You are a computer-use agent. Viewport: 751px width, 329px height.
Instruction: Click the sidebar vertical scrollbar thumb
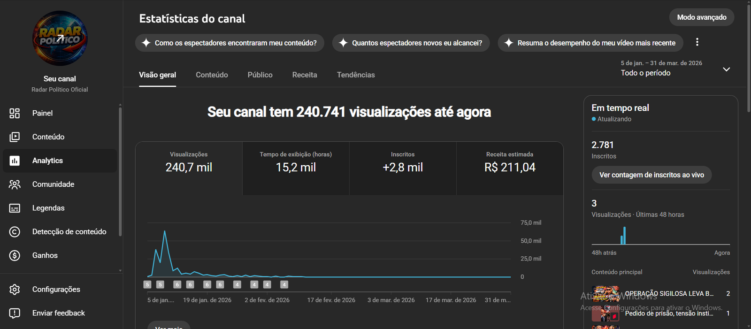120,171
